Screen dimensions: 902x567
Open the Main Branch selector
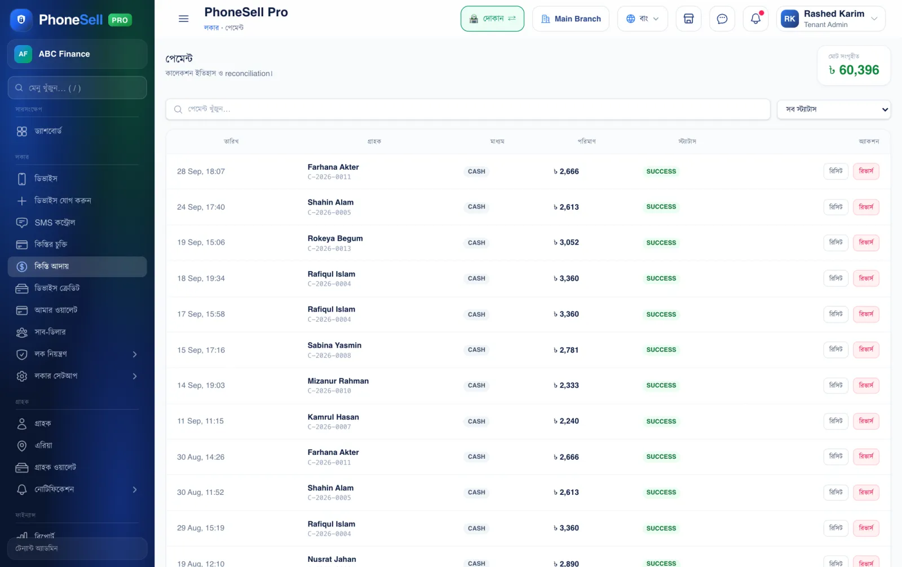pyautogui.click(x=571, y=19)
